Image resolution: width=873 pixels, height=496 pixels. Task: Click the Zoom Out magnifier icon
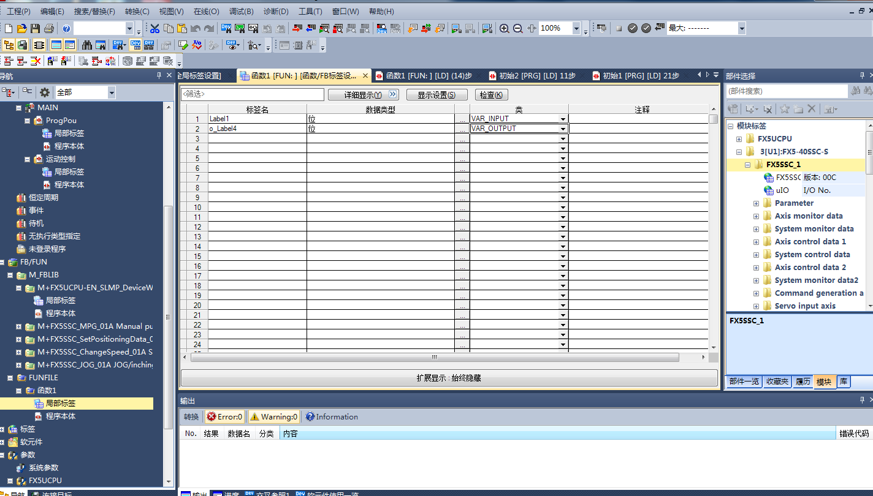tap(517, 28)
